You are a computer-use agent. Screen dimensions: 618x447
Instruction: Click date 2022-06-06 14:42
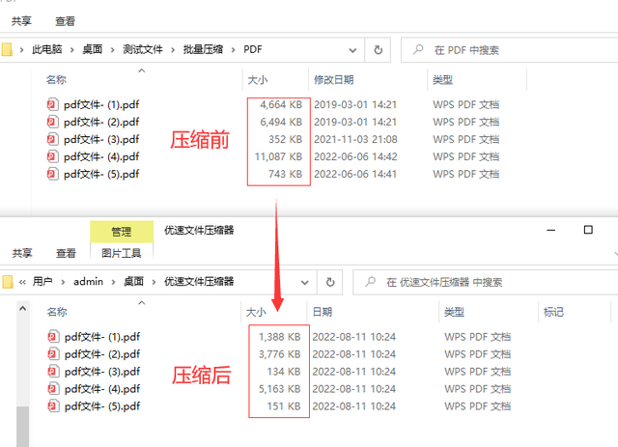click(x=355, y=156)
